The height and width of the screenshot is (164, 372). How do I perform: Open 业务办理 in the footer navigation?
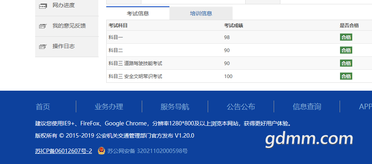click(109, 107)
